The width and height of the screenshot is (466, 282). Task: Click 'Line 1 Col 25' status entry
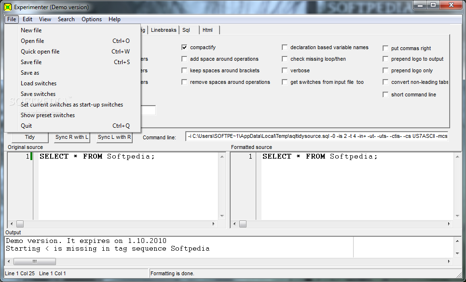(20, 273)
